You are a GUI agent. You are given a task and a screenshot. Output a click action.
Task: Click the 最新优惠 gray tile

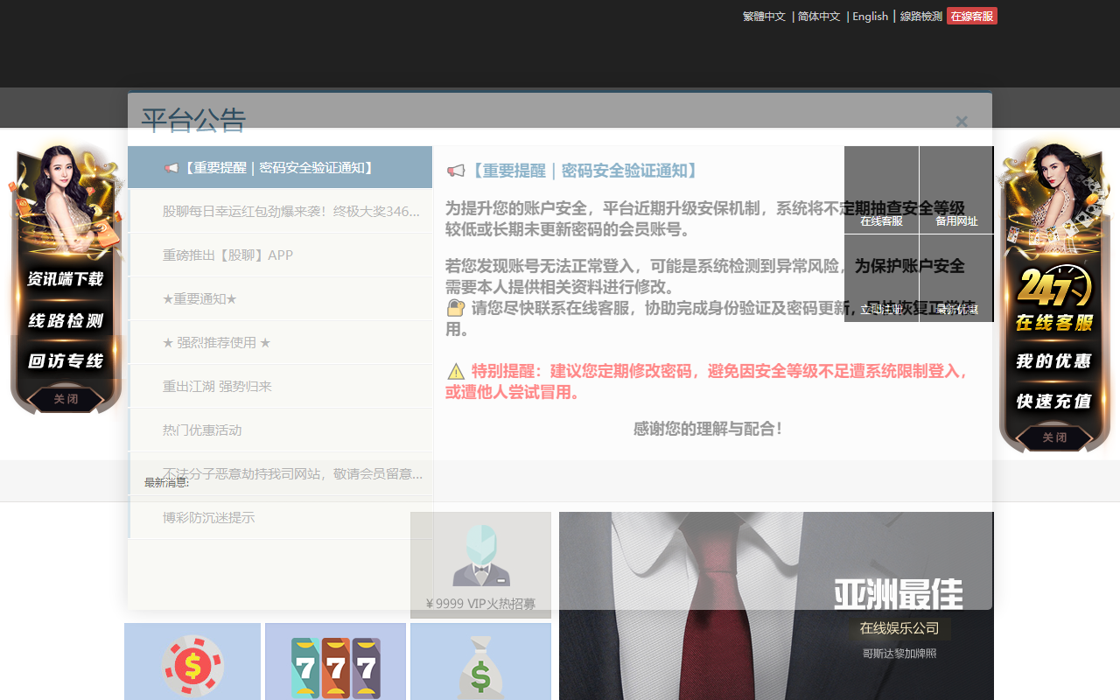point(956,278)
